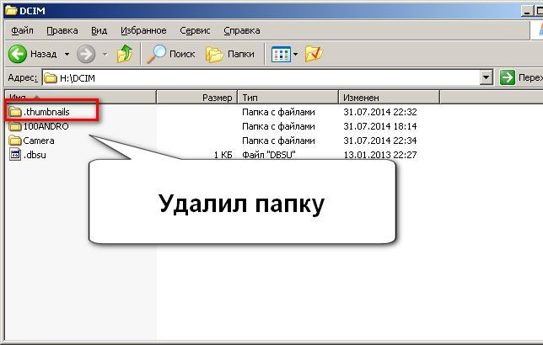Viewport: 543px width, 345px height.
Task: Click the green Go arrow button
Action: 508,77
